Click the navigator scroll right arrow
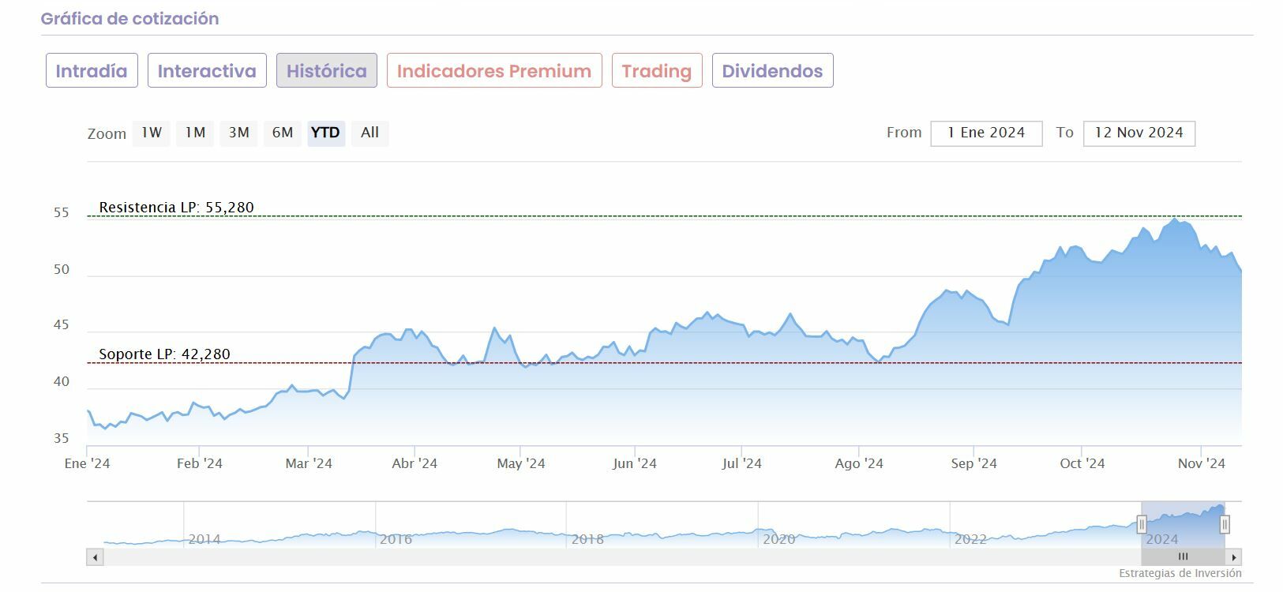1283x592 pixels. [x=1234, y=557]
